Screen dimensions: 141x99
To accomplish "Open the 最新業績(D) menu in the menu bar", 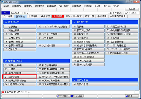I will (51, 6).
